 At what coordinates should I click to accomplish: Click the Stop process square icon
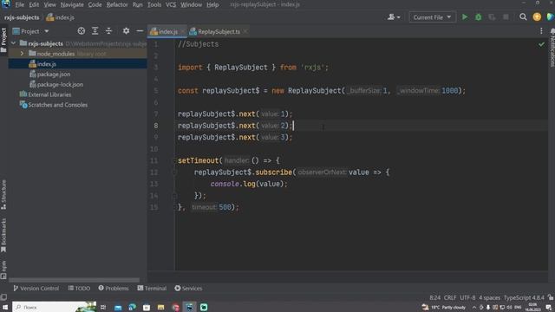(506, 17)
